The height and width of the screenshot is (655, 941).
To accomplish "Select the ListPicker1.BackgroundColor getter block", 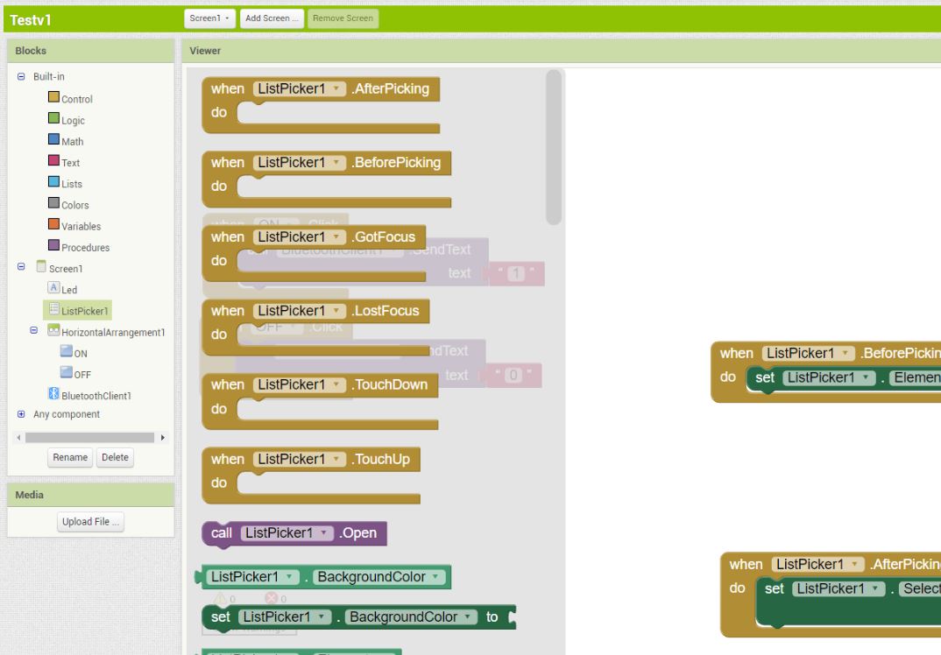I will 323,576.
